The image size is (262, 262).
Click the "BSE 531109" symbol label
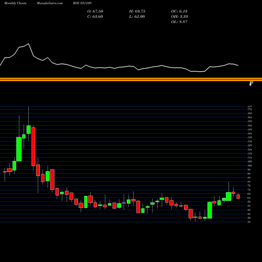coord(82,3)
